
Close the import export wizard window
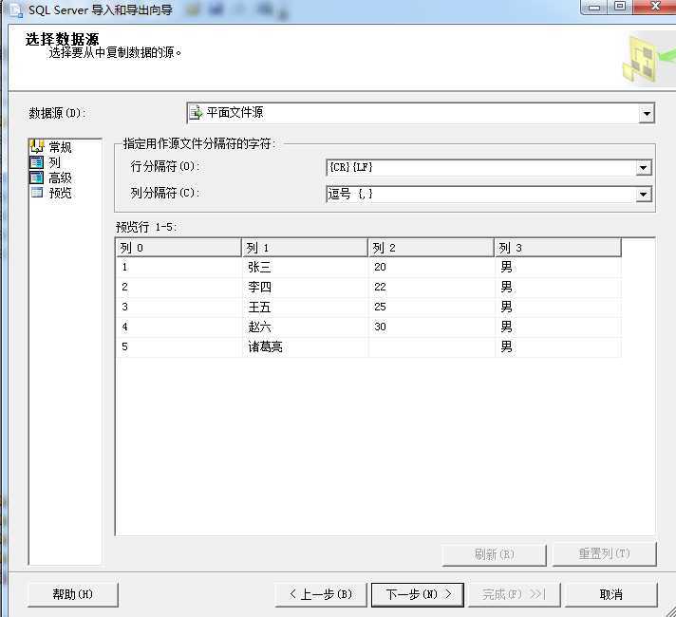click(655, 7)
